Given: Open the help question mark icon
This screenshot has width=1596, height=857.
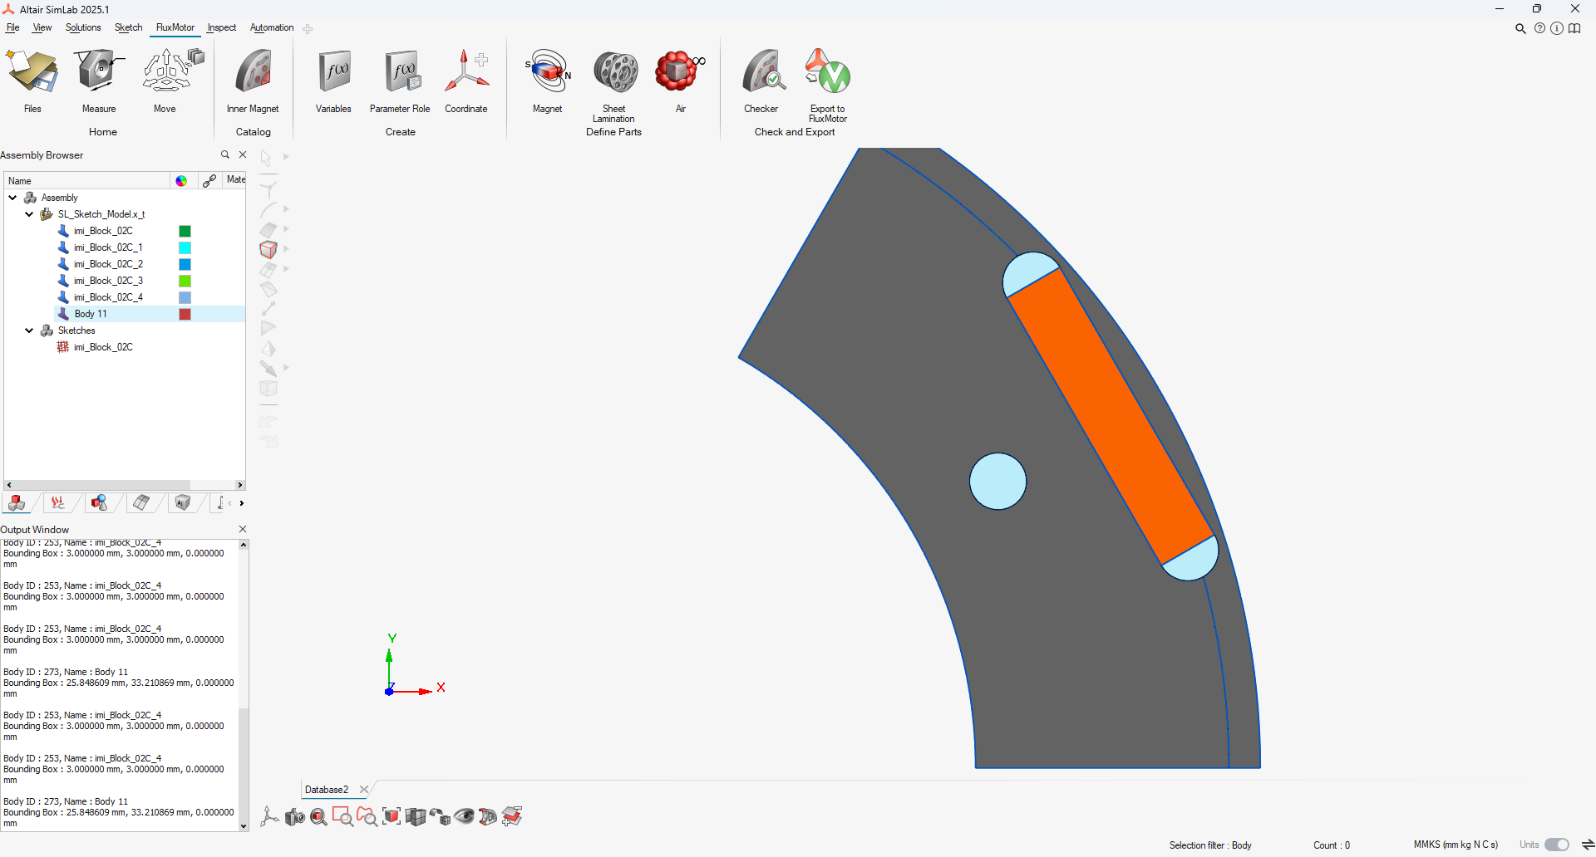Looking at the screenshot, I should click(1539, 28).
